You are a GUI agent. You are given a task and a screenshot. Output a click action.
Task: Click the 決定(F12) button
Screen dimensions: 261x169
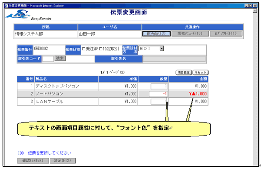[63, 160]
